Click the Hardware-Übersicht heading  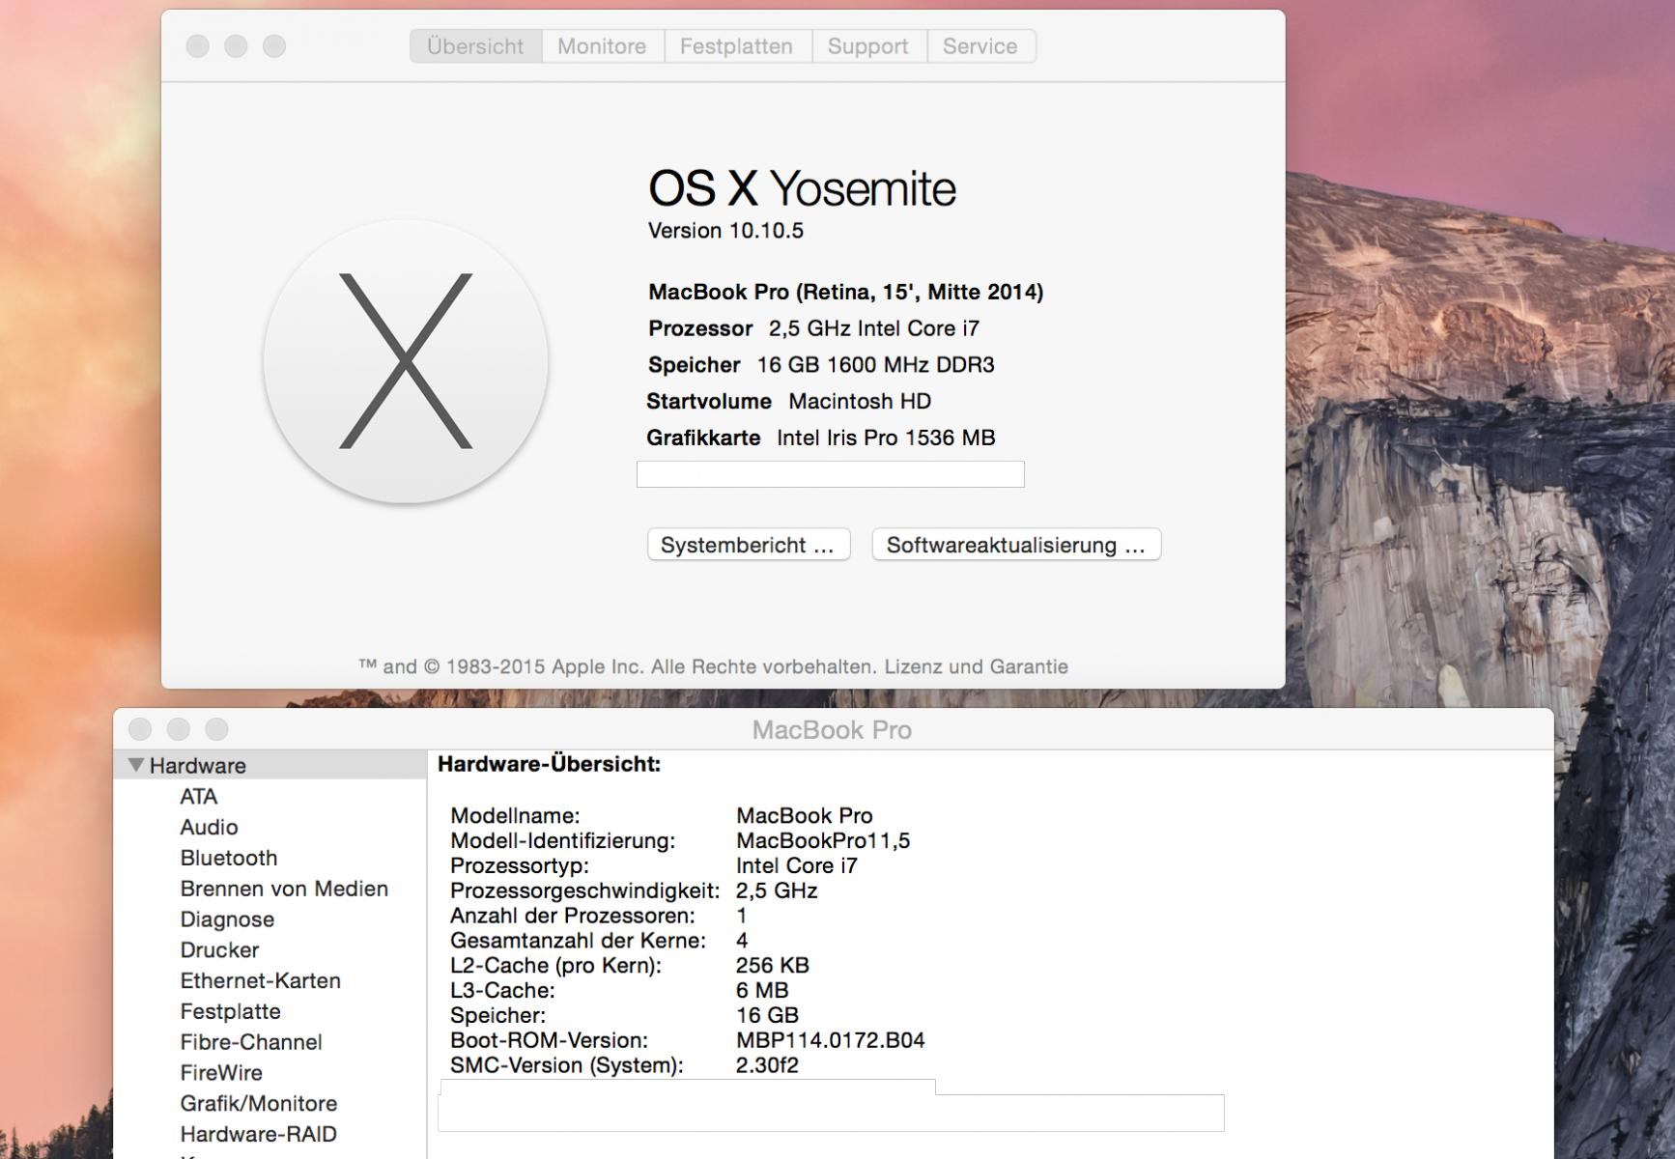coord(550,764)
